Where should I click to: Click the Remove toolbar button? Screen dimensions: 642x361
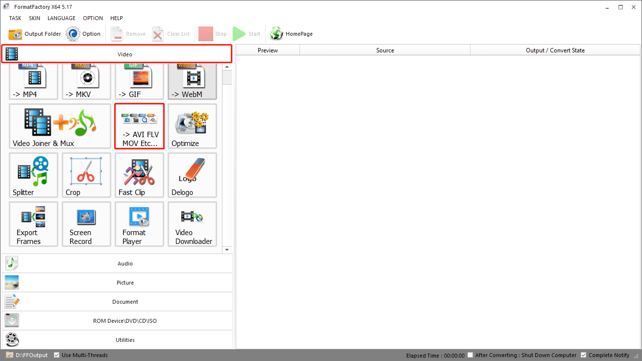pyautogui.click(x=128, y=34)
